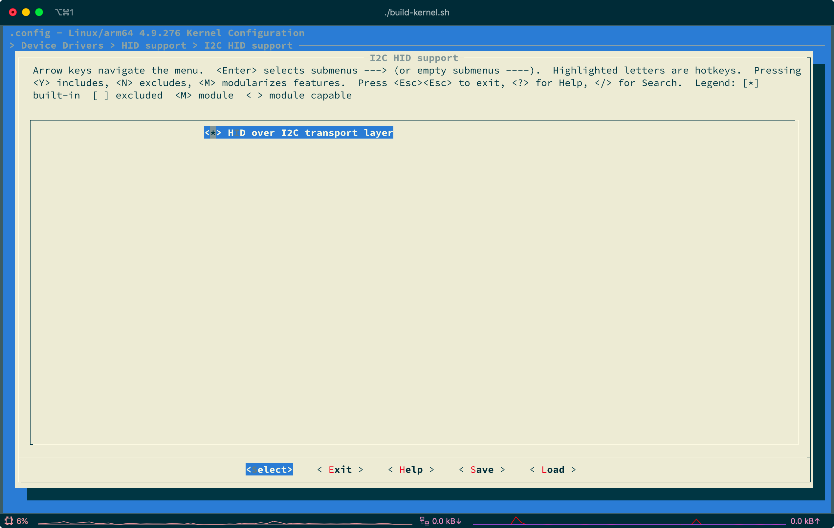
Task: Click the CPU usage icon in status bar
Action: tap(9, 520)
